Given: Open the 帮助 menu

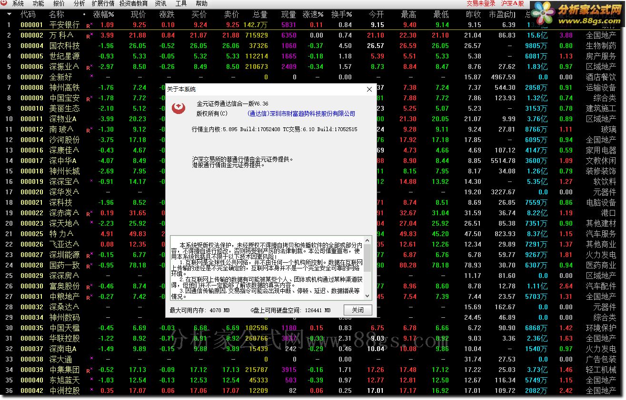Looking at the screenshot, I should click(201, 3).
